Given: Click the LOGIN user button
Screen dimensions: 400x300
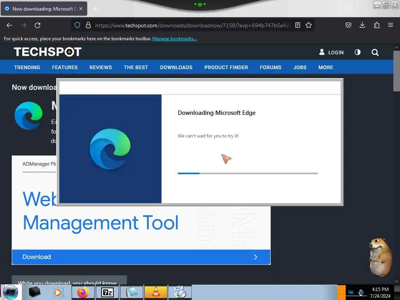Looking at the screenshot, I should coord(331,52).
